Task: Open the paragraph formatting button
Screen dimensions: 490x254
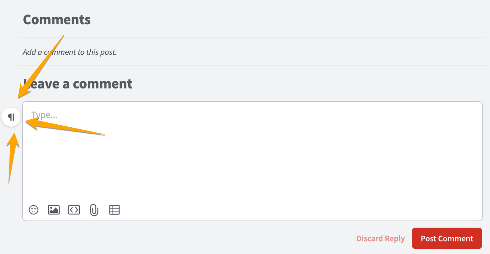Action: (11, 118)
